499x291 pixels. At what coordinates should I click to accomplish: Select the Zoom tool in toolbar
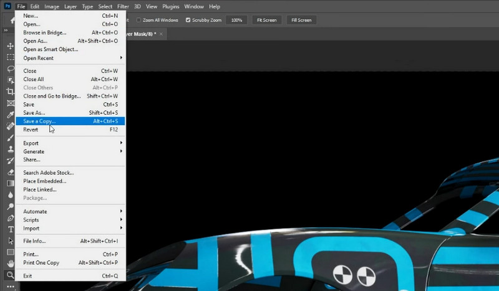tap(10, 275)
